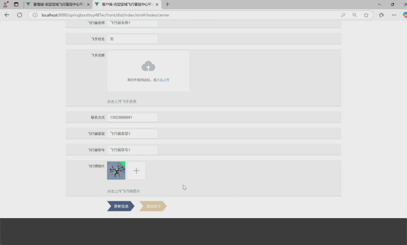Screen dimensions: 407x245
Task: Open the zoom magnifier icon in address bar
Action: pyautogui.click(x=354, y=15)
